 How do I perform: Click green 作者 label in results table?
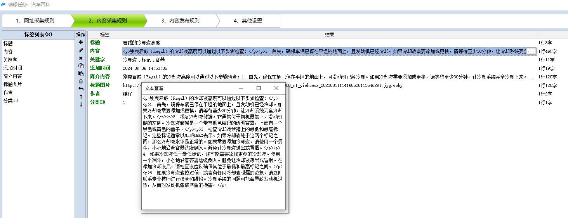coord(95,94)
